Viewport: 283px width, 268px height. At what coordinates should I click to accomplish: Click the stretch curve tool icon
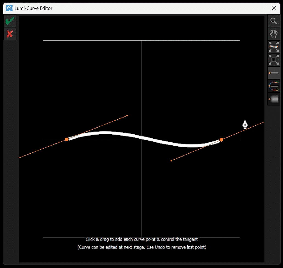(274, 47)
